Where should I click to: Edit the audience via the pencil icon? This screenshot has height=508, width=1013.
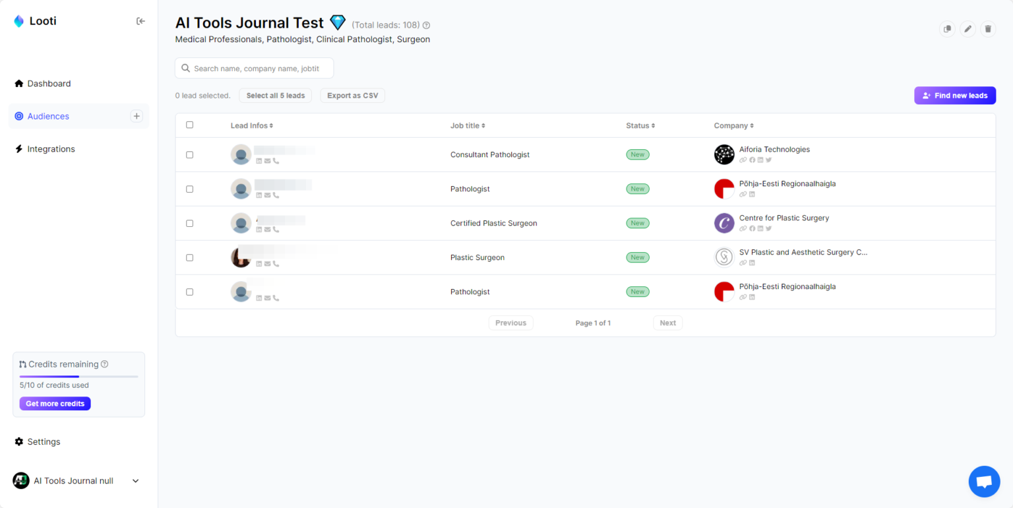click(x=968, y=29)
